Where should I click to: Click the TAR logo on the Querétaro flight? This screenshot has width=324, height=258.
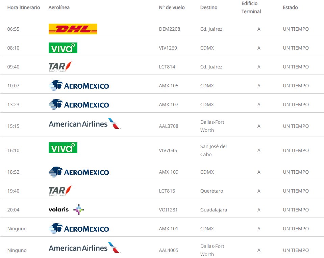tap(60, 191)
